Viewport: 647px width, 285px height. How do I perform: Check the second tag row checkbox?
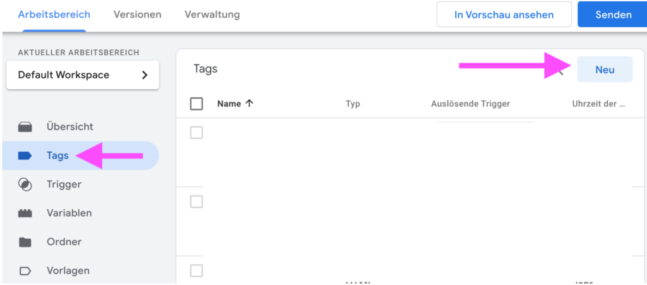[x=197, y=202]
